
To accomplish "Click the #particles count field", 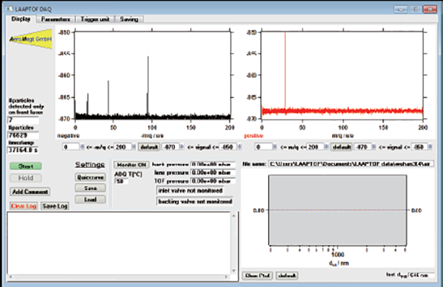I will tap(23, 135).
